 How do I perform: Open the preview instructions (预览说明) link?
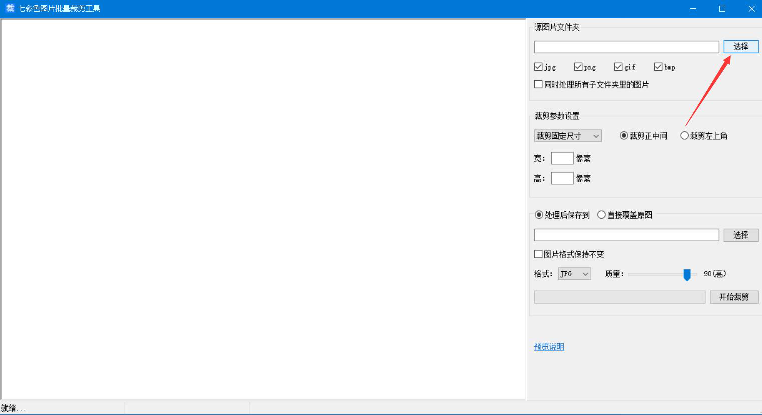tap(549, 347)
